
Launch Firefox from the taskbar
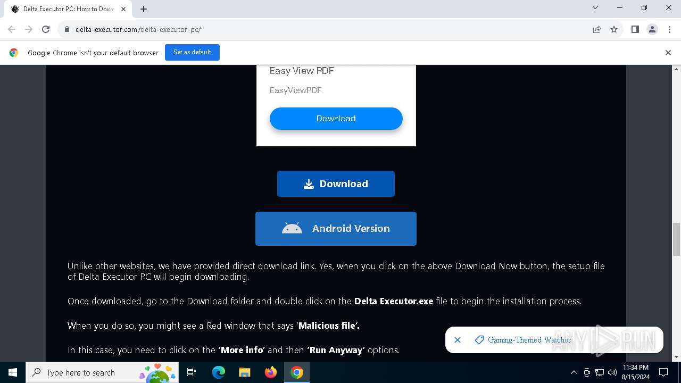[271, 372]
